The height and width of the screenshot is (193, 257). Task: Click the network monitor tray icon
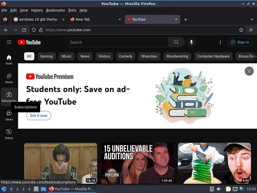point(235,189)
